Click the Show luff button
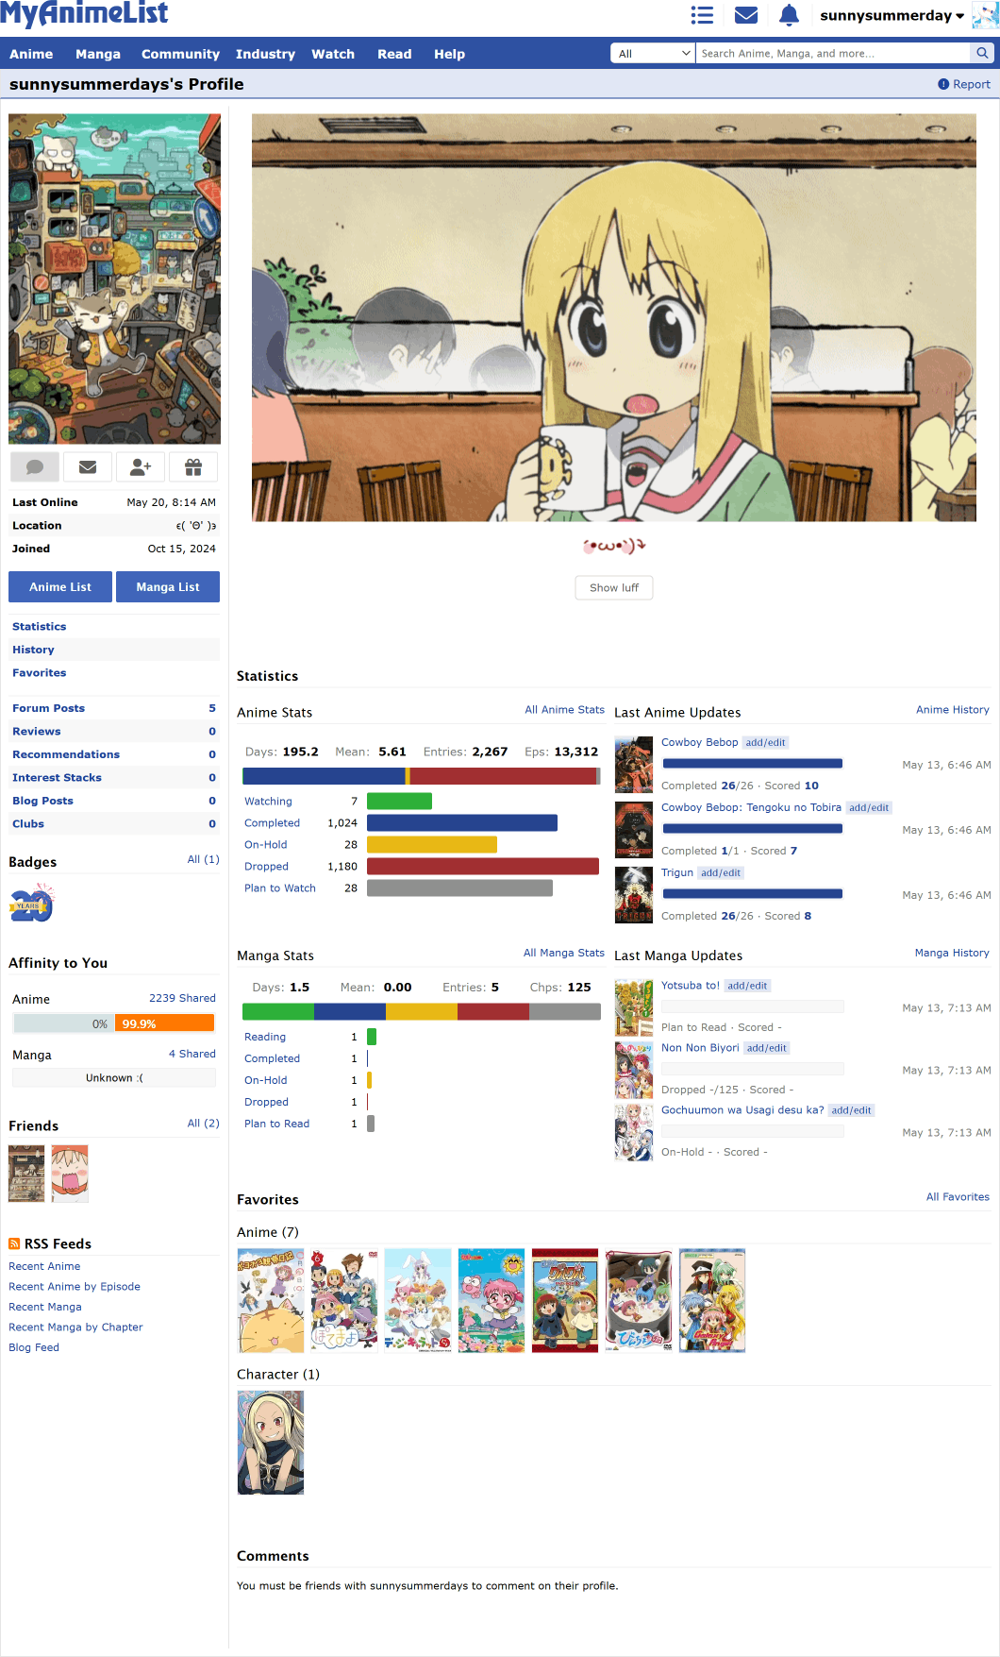Viewport: 1000px width, 1657px height. 614,587
